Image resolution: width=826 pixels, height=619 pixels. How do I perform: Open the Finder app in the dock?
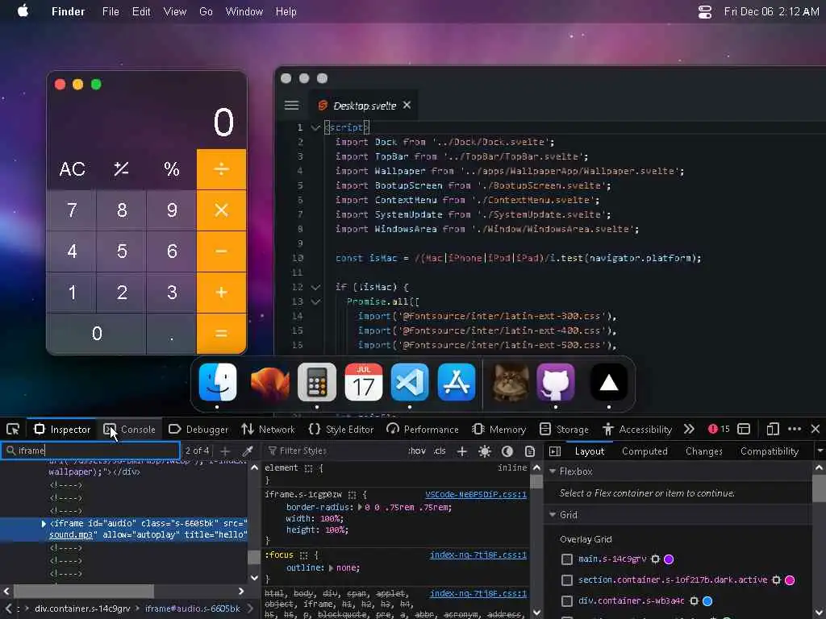[218, 382]
